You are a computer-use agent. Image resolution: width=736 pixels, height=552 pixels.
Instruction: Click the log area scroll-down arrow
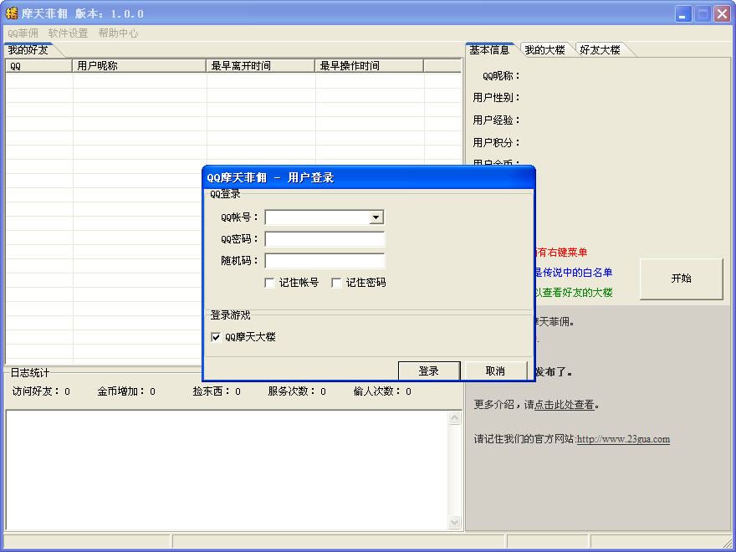point(454,522)
